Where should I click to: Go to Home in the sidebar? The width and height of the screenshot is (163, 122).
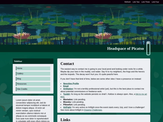pos(33,68)
